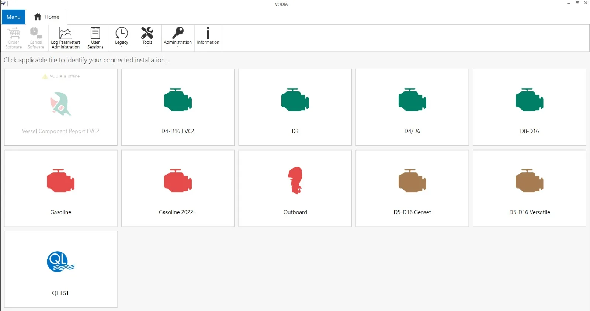Select the QL EST tile

[x=61, y=269]
